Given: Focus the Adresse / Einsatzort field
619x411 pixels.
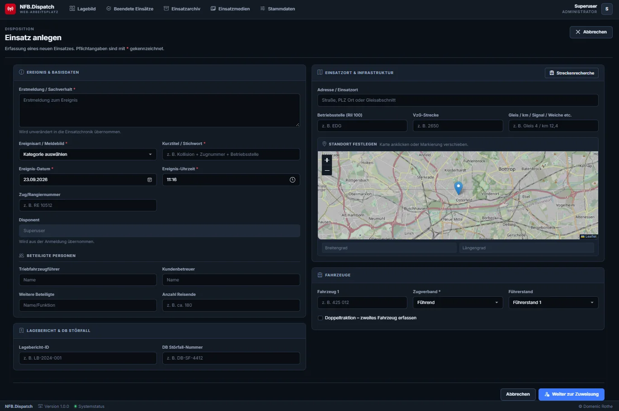Looking at the screenshot, I should [458, 100].
